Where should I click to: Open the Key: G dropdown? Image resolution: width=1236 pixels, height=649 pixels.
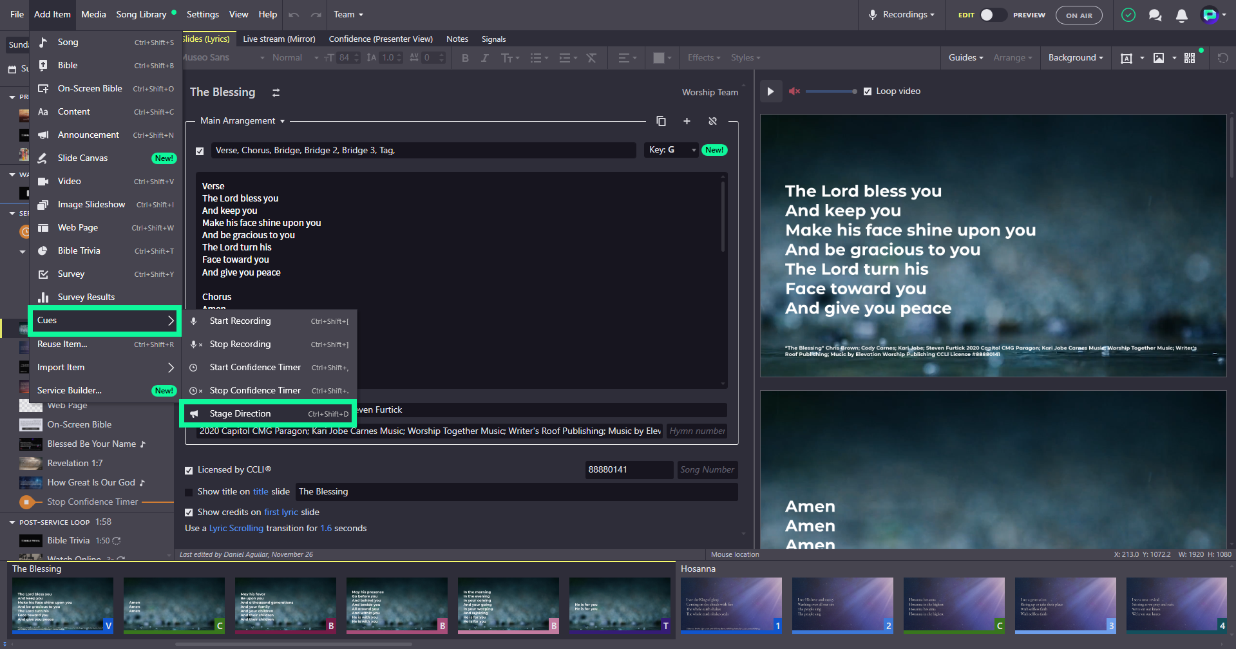[x=671, y=150]
